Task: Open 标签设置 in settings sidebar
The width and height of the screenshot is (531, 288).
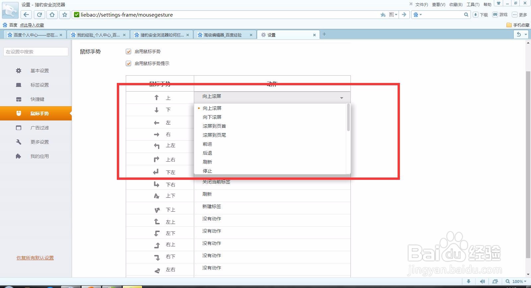Action: tap(36, 85)
